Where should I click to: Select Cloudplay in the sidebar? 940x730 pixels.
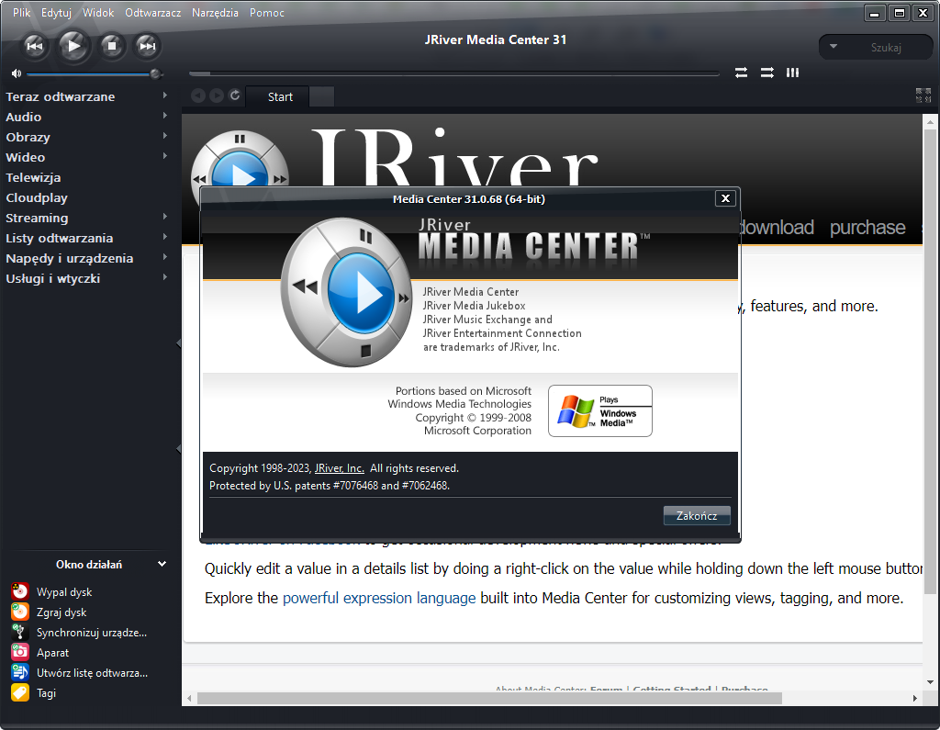(37, 198)
